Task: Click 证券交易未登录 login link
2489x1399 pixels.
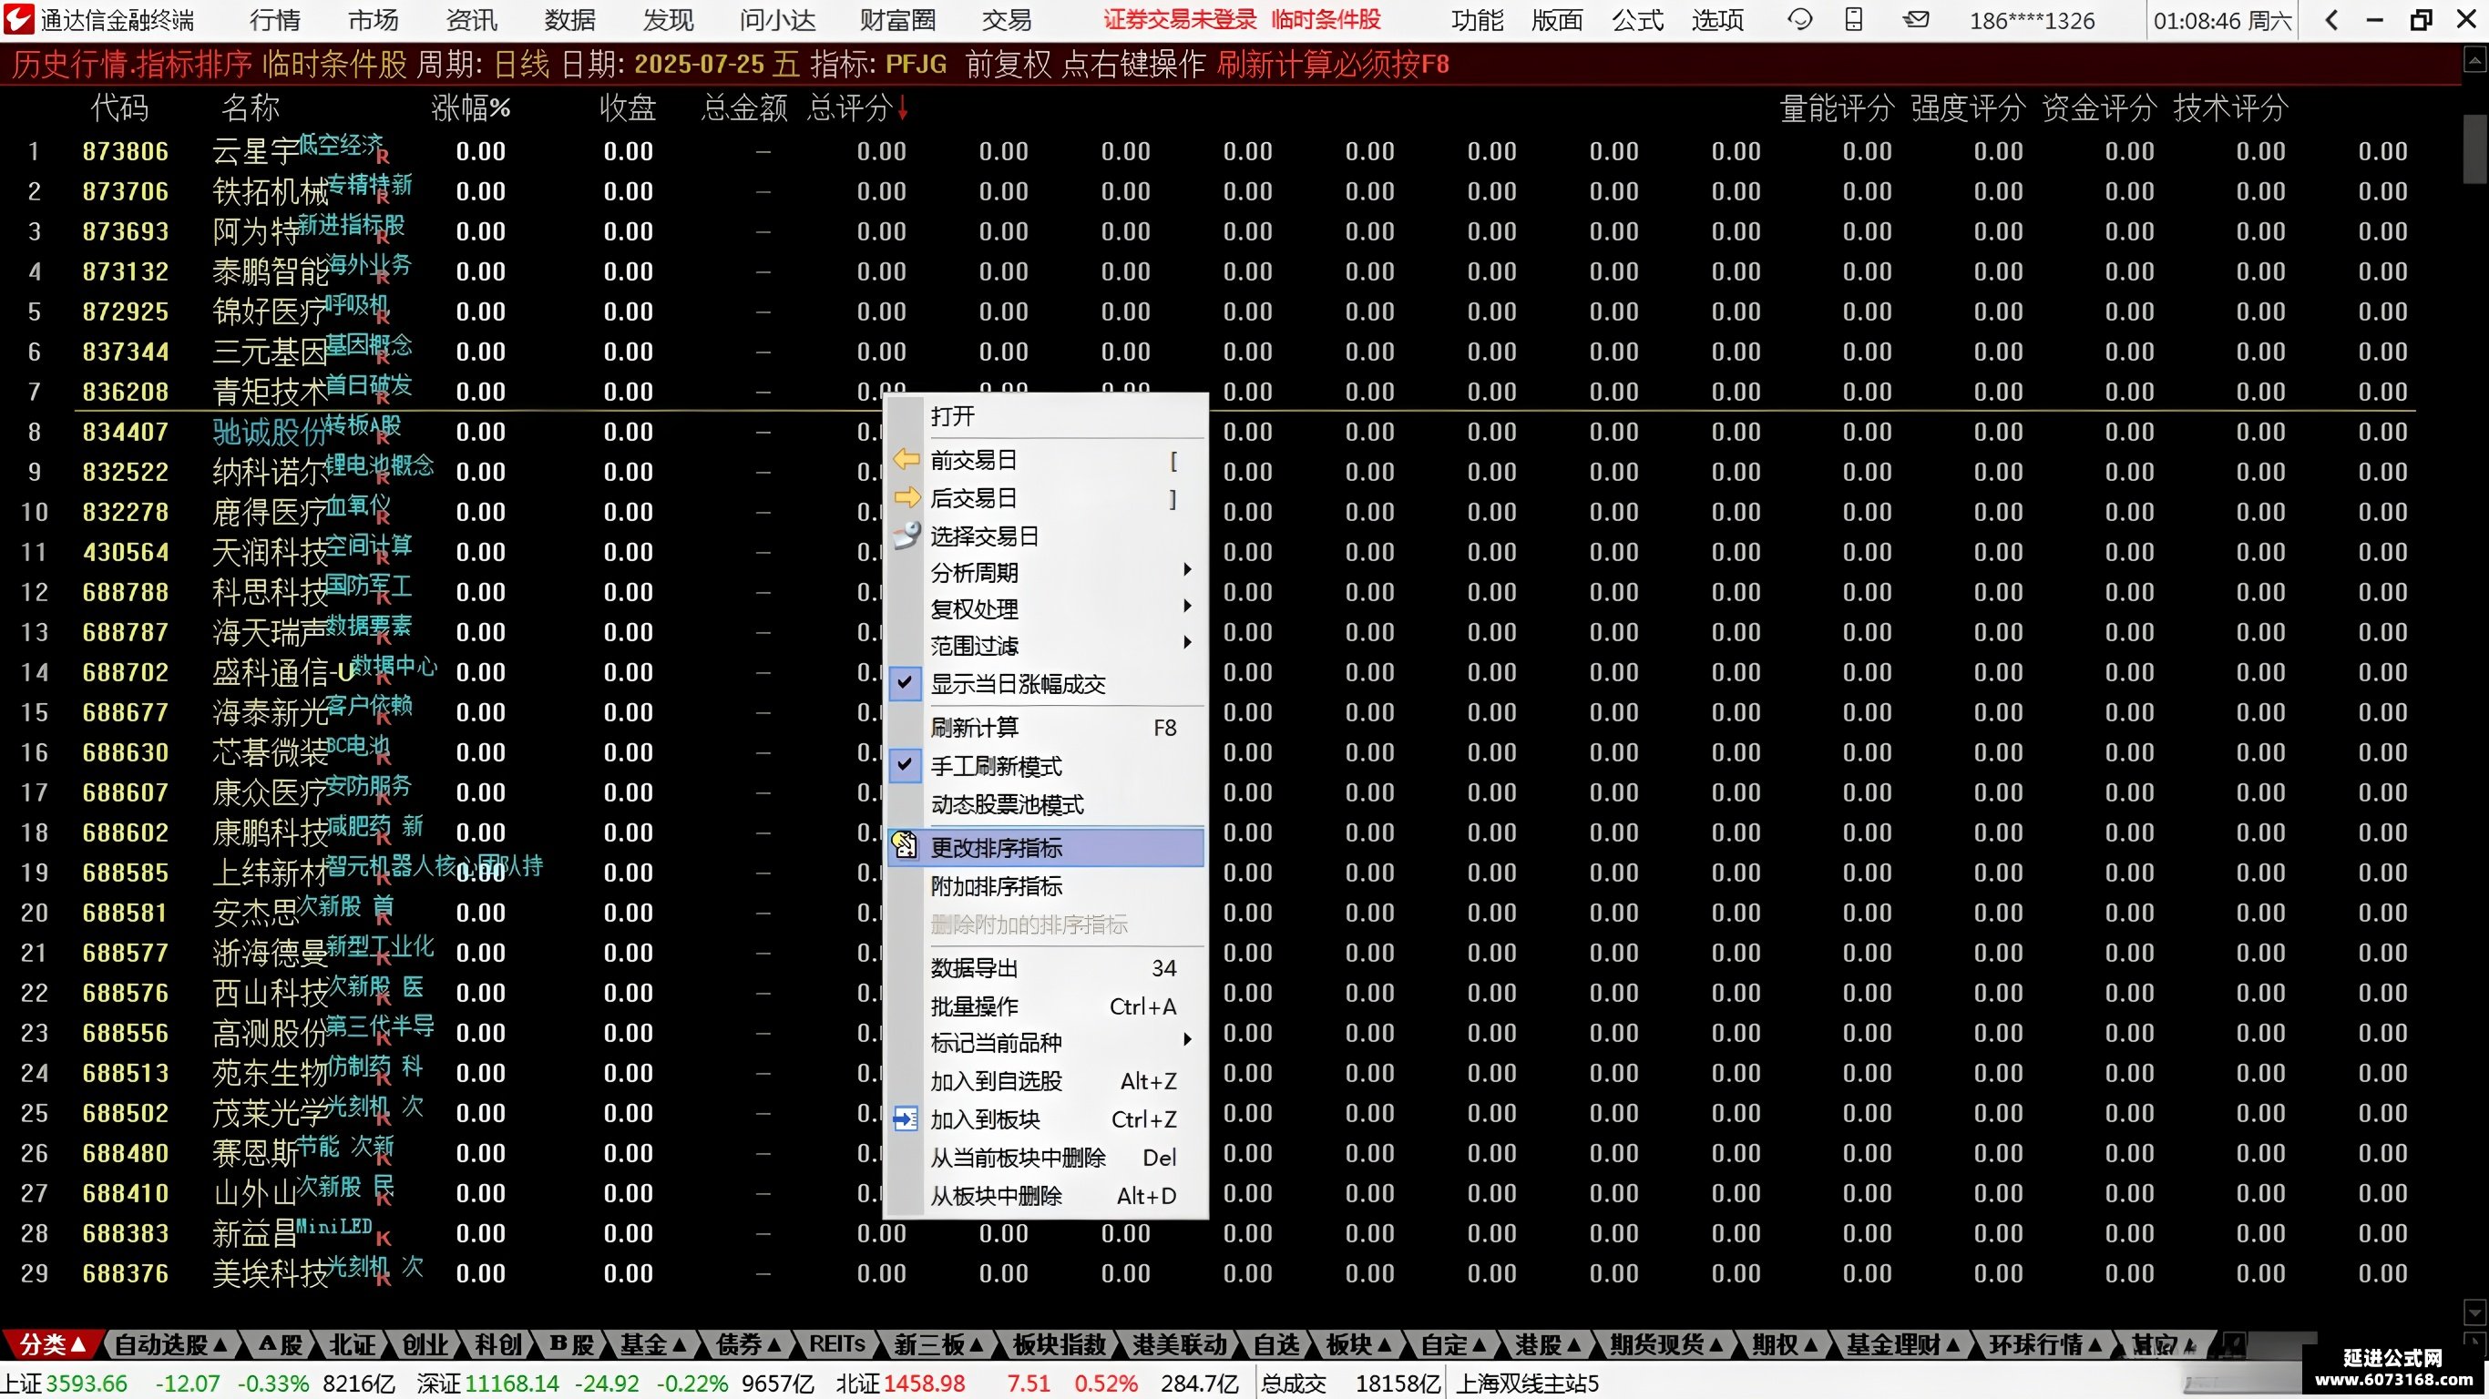Action: 1180,19
